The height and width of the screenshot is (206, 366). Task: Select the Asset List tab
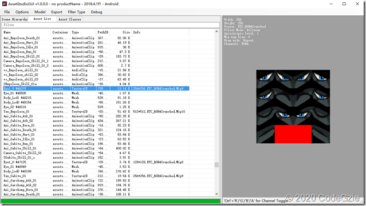coord(42,19)
